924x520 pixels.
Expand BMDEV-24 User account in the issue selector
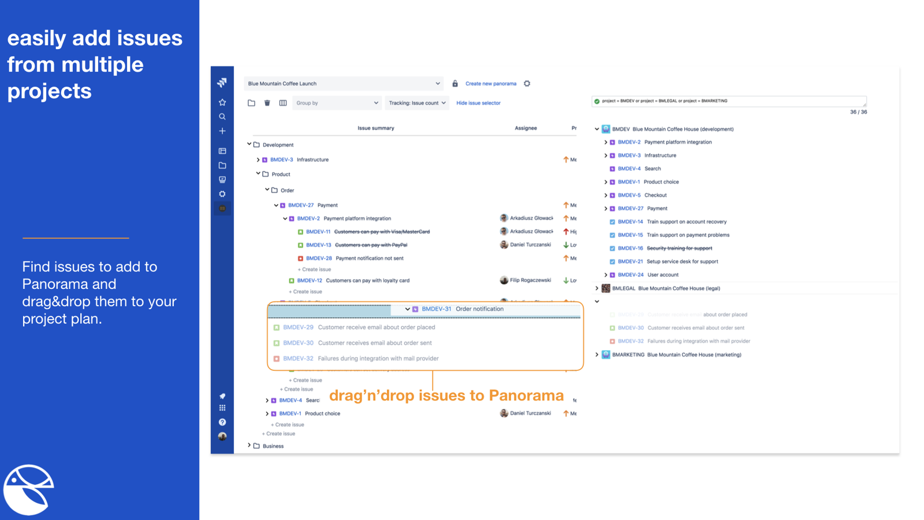pyautogui.click(x=606, y=275)
